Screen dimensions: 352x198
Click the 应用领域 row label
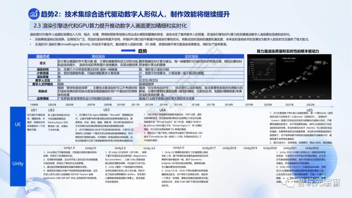(x=43, y=99)
